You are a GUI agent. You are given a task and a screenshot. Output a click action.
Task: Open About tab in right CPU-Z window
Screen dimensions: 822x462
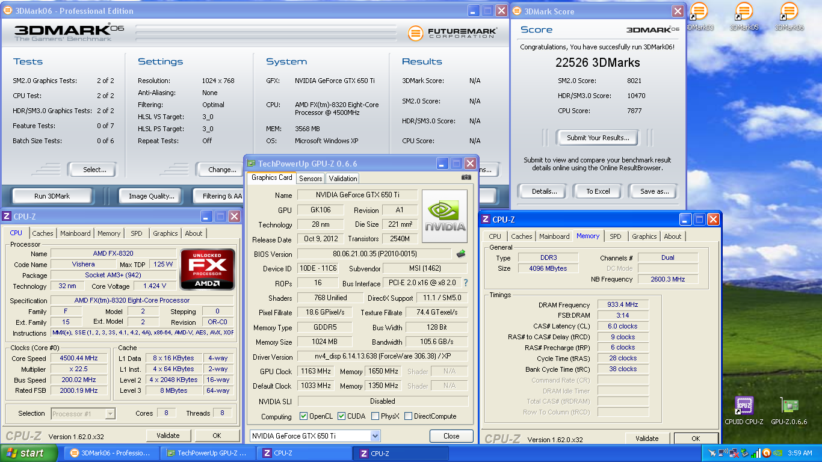672,236
